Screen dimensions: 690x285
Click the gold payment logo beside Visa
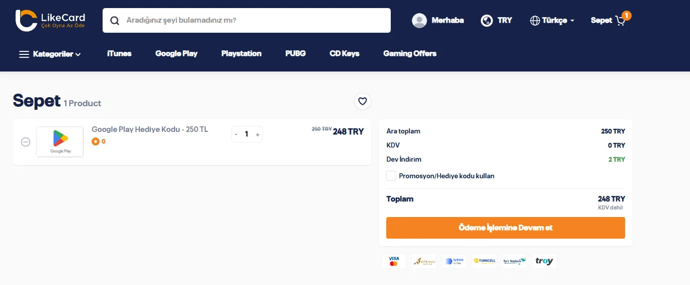tap(424, 261)
